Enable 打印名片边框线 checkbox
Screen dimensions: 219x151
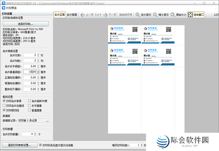[x=4, y=105]
